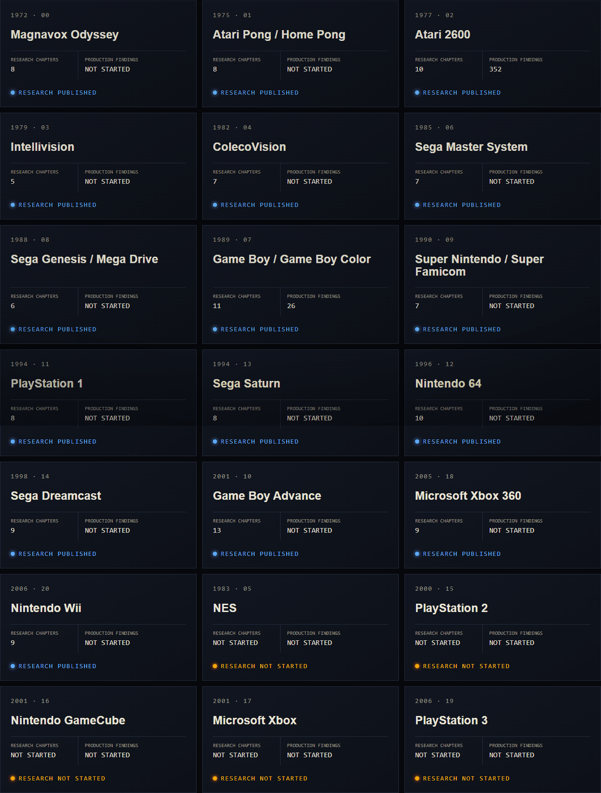Click PlayStation 2 Research Not Started status
Screen dimensions: 601x793
(462, 666)
